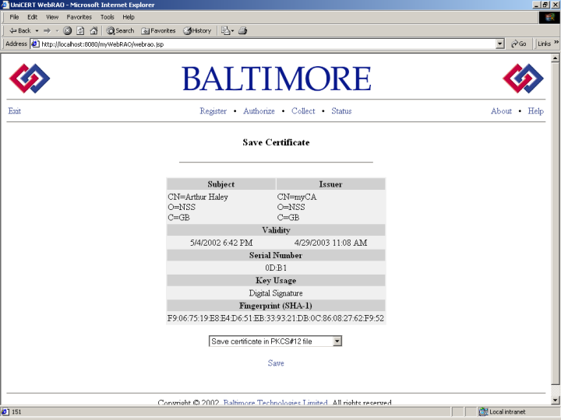Viewport: 561px width, 420px height.
Task: Click the Collect link
Action: [x=303, y=111]
